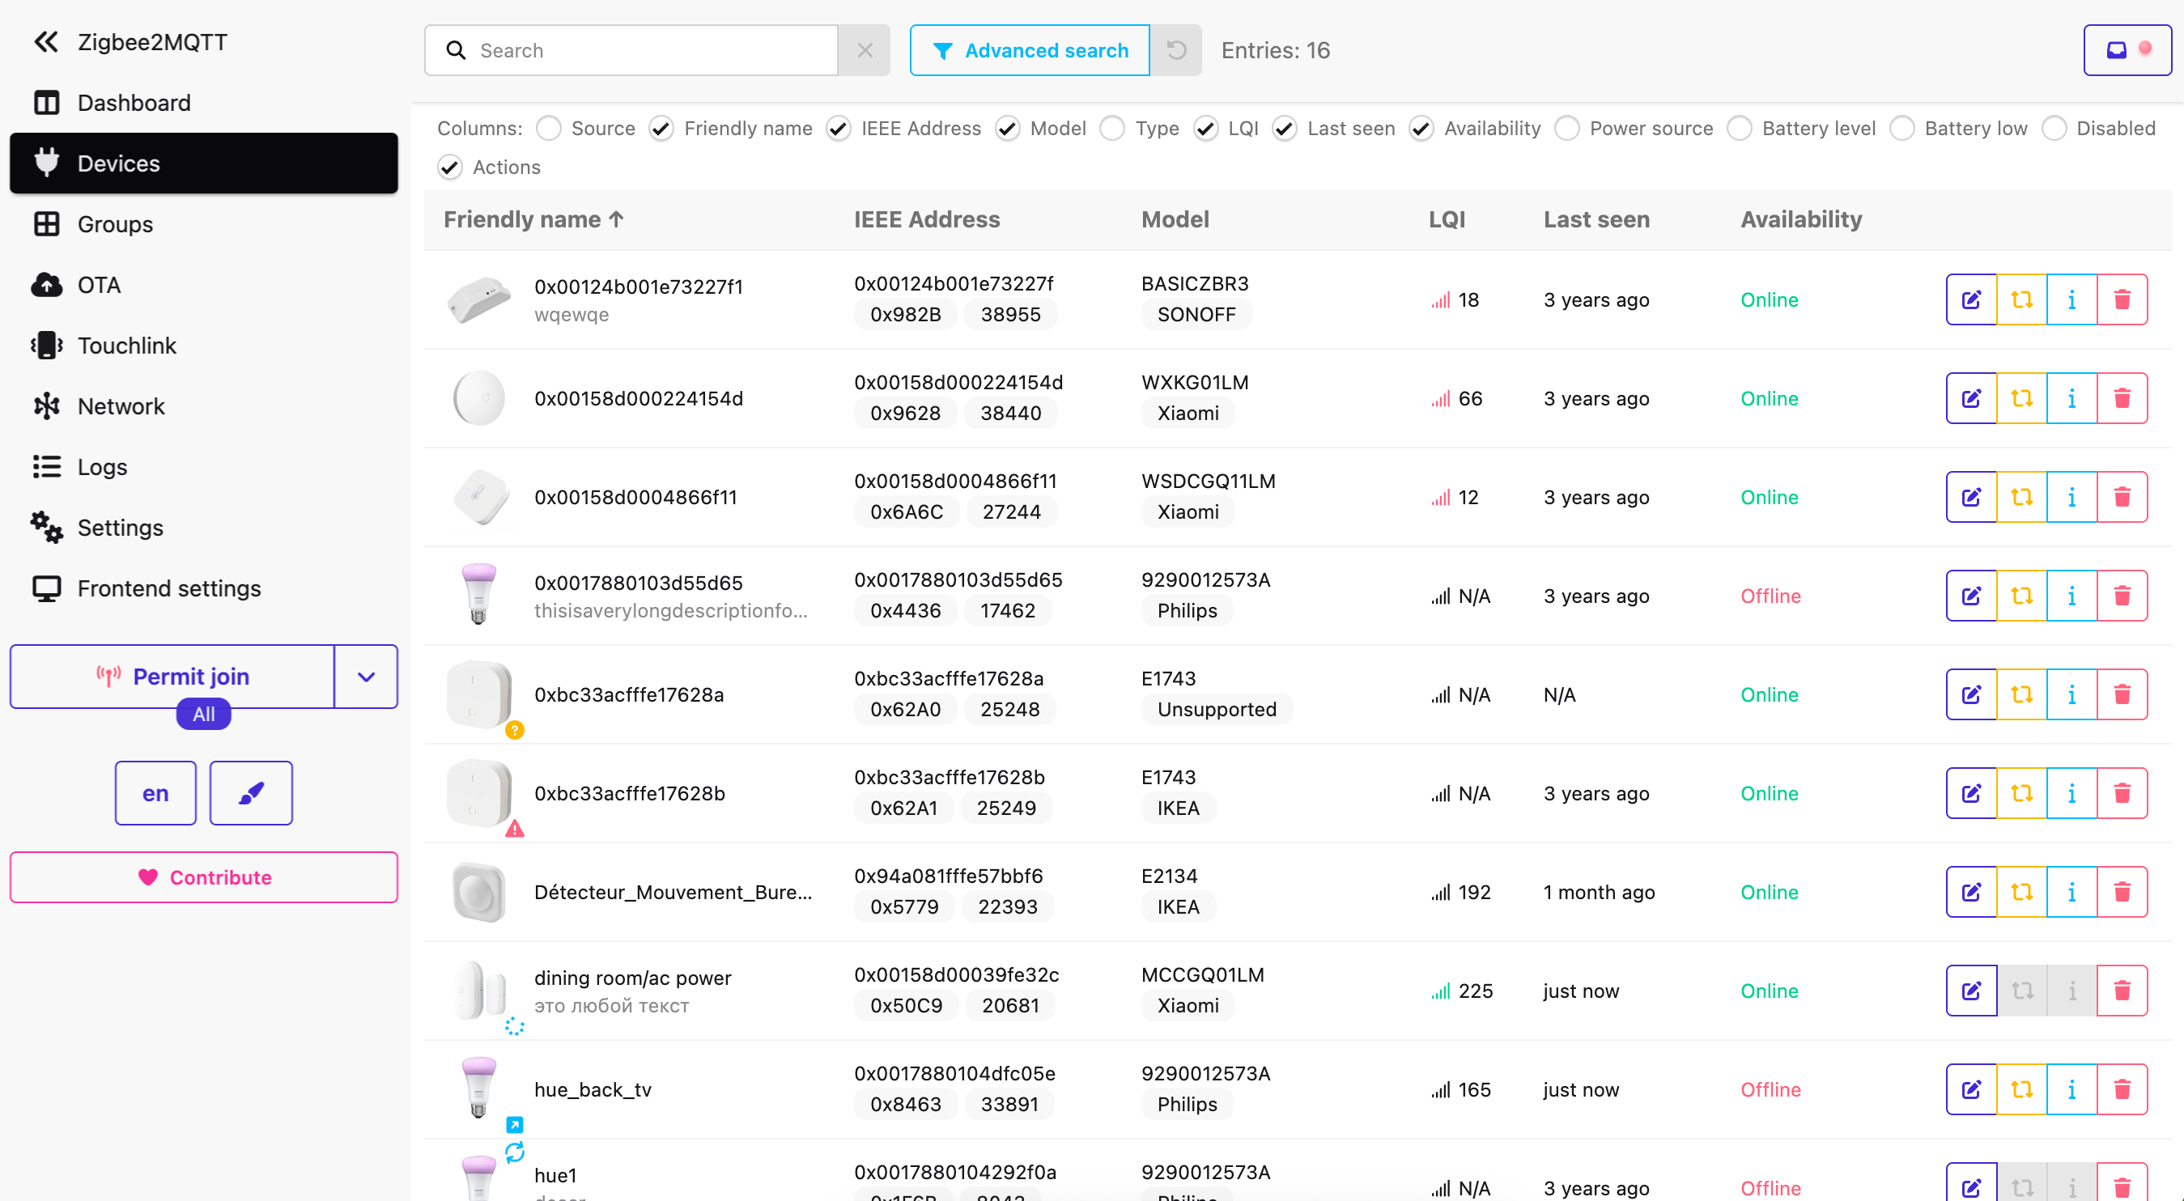Screen dimensions: 2184x1201
Task: Disable the Model column checkbox
Action: 1006,128
